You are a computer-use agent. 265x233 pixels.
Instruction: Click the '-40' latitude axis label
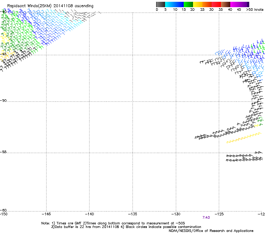pos(3,11)
